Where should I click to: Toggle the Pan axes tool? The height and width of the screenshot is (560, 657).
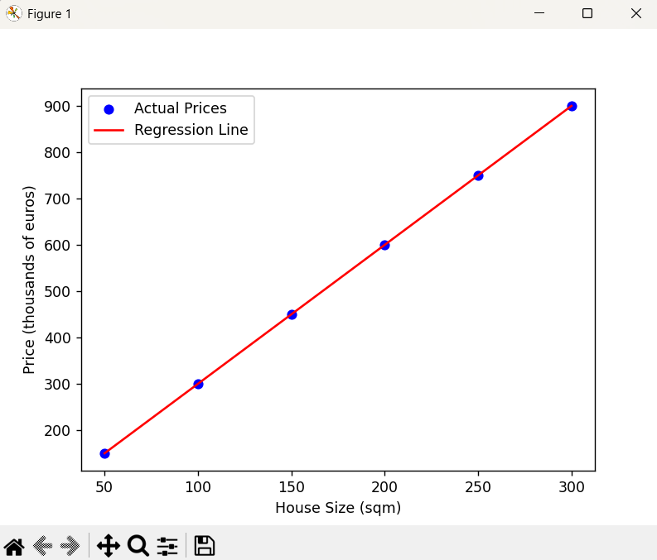[x=109, y=546]
